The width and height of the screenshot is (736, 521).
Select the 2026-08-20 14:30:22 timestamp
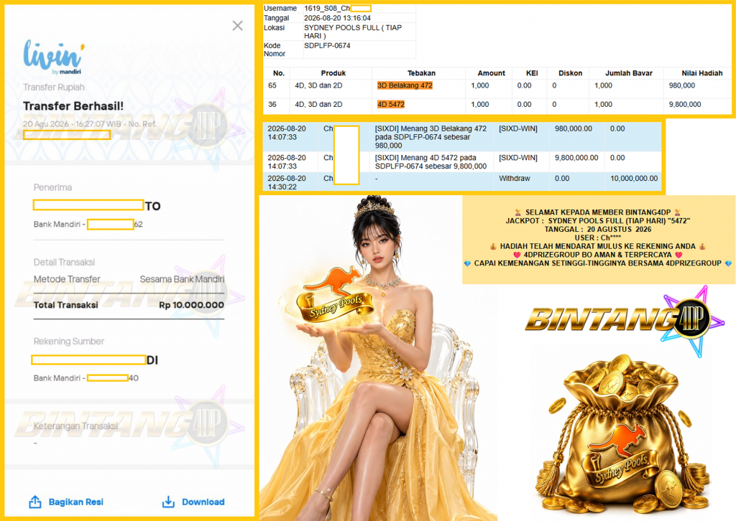click(x=287, y=182)
